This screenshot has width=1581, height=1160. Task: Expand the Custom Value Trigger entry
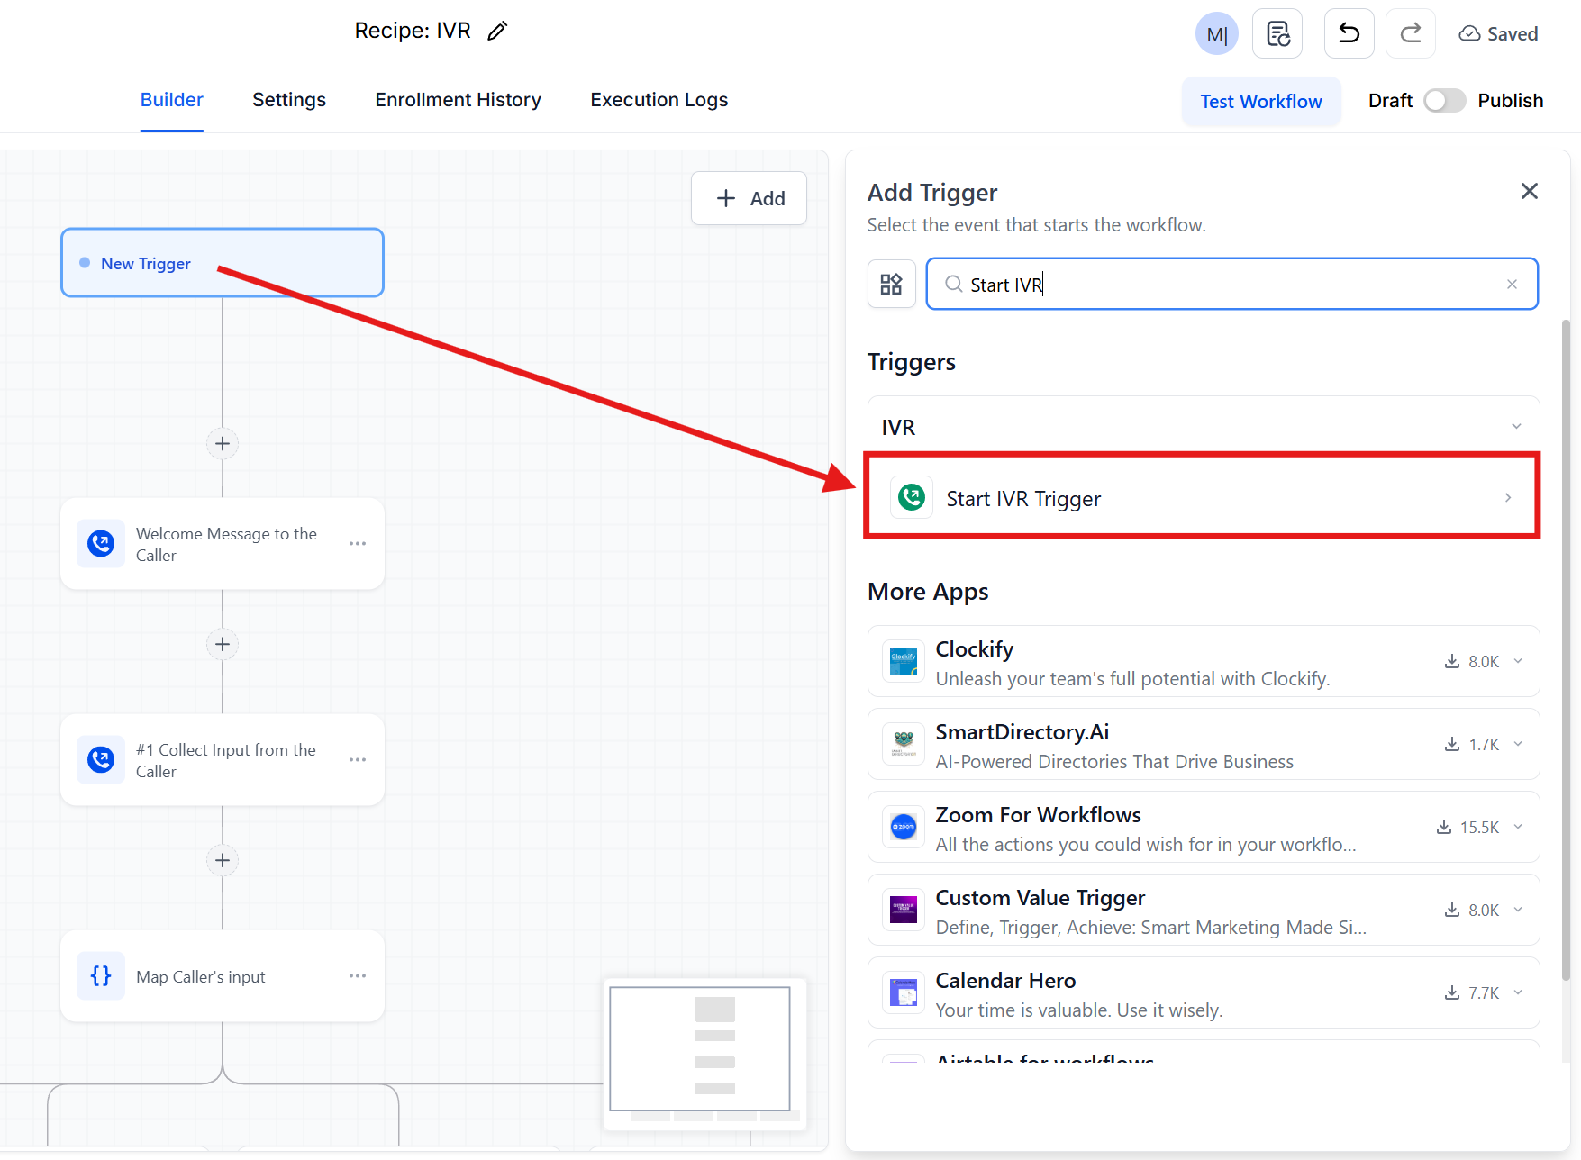pyautogui.click(x=1518, y=910)
